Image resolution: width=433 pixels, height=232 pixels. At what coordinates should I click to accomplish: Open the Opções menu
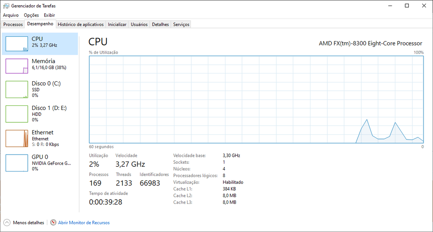tap(31, 15)
